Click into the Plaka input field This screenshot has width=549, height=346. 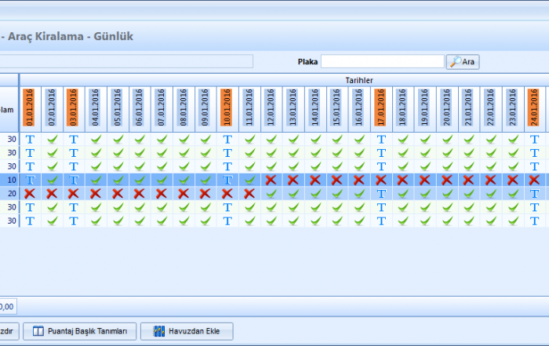pos(382,61)
